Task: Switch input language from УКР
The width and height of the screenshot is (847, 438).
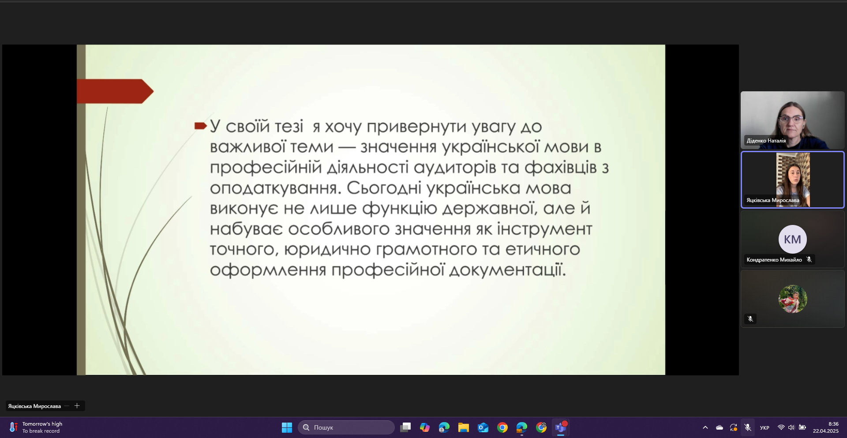Action: (765, 427)
